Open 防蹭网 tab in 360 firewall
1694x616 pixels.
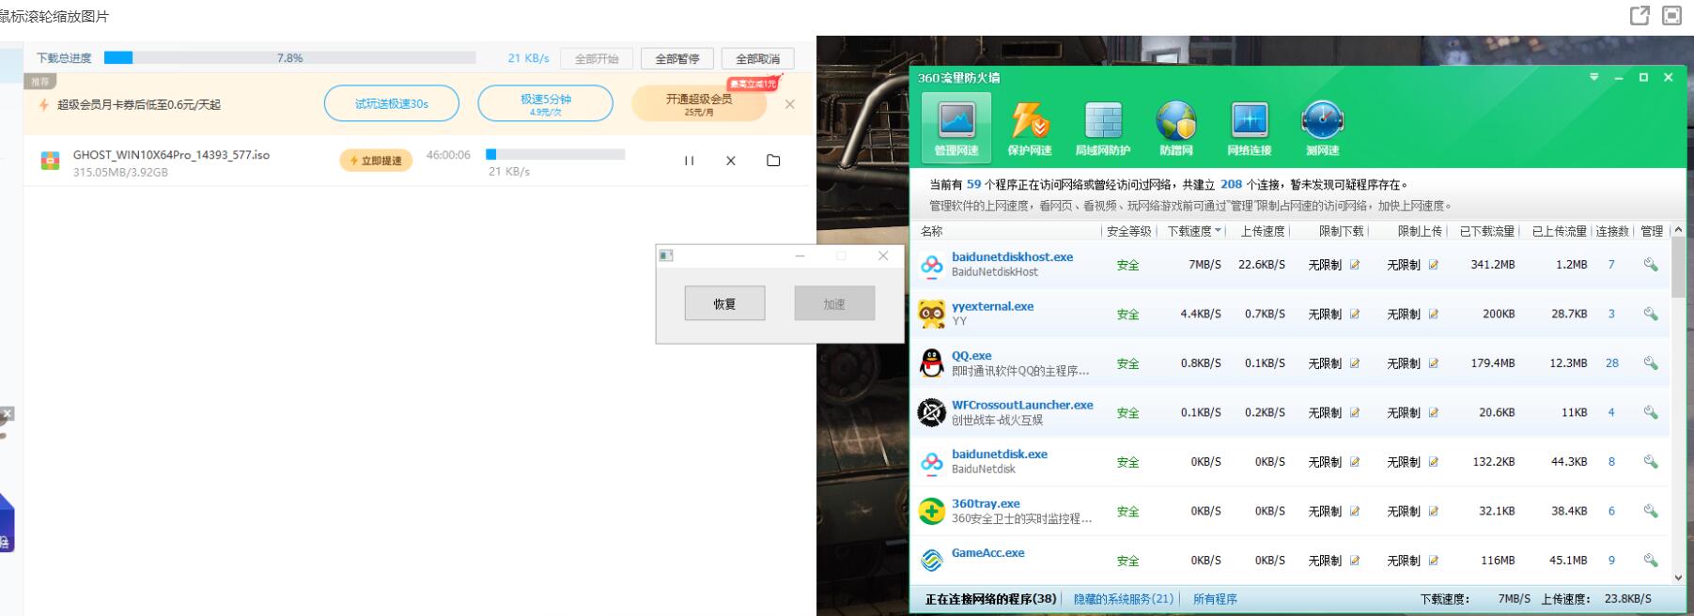click(x=1176, y=129)
